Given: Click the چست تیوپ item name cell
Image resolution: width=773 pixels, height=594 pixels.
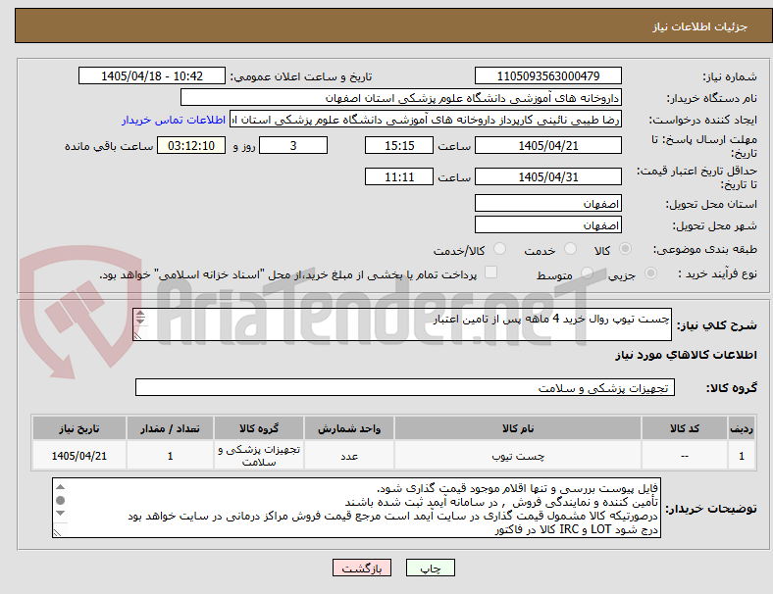Looking at the screenshot, I should 518,456.
